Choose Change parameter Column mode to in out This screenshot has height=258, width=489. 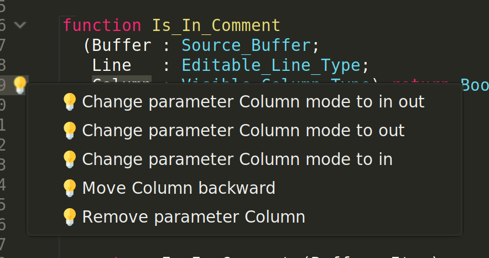tap(244, 102)
